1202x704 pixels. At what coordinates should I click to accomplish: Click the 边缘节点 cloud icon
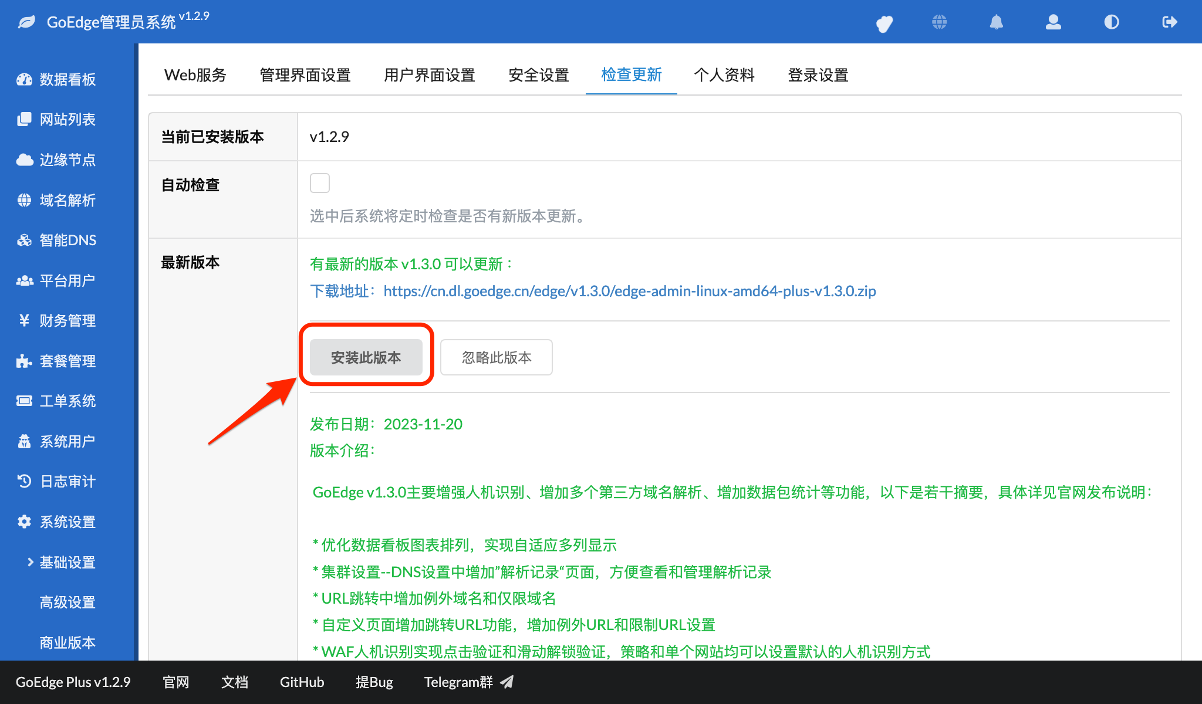(x=24, y=160)
